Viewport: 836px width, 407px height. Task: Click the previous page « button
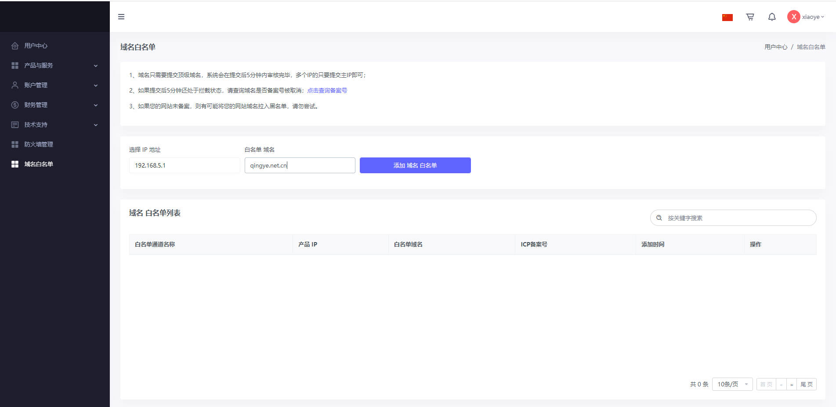(781, 384)
